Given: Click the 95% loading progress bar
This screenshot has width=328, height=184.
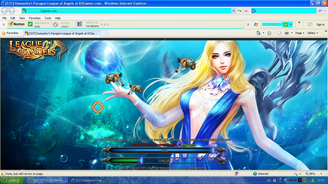Looking at the screenshot, I should pos(164,151).
